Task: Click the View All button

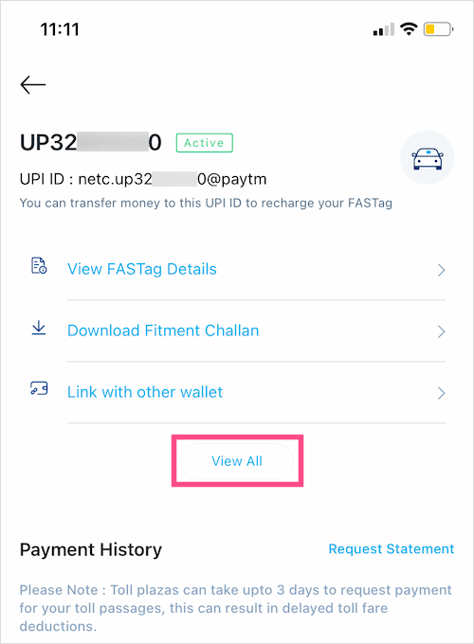Action: 237,461
